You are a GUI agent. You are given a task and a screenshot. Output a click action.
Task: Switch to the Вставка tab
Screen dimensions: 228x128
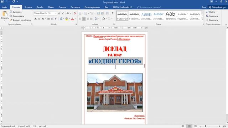(28, 7)
